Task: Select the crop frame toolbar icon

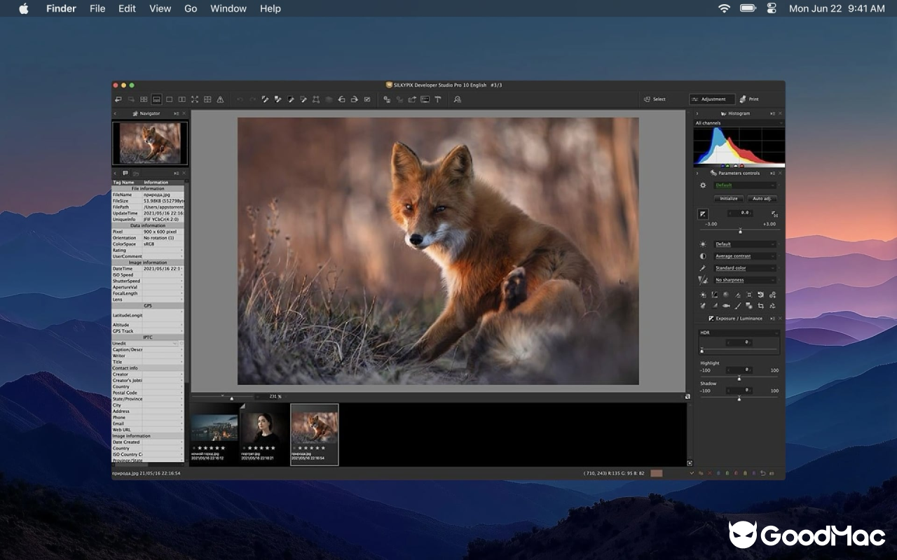Action: tap(316, 99)
